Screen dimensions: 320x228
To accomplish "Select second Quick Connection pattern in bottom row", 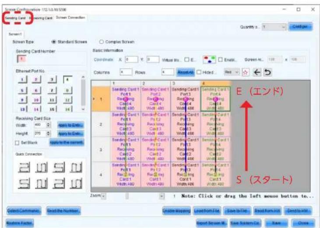I will coord(42,183).
